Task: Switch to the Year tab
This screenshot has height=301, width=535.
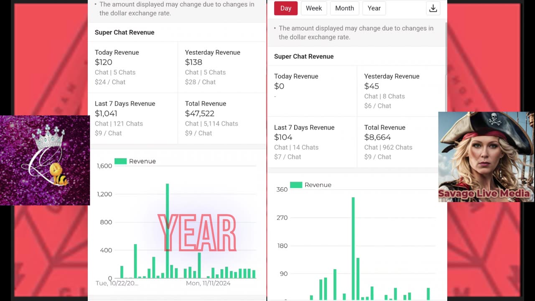Action: [x=374, y=8]
